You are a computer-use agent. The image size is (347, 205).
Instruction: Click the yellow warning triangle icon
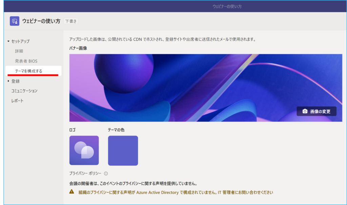(72, 192)
